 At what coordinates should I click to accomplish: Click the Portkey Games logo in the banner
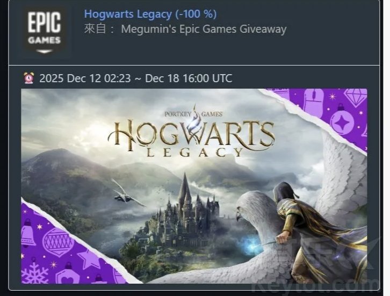tap(193, 113)
